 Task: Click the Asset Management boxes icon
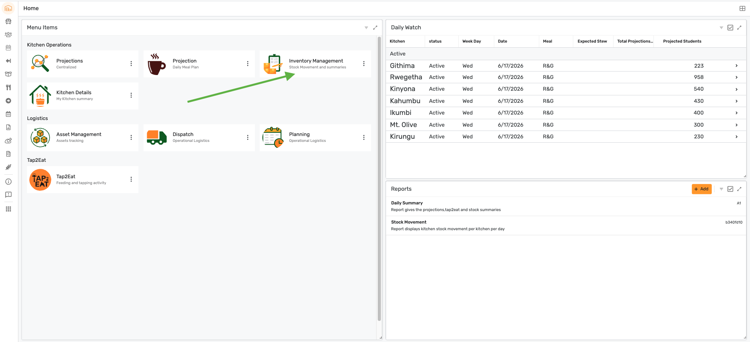[40, 138]
